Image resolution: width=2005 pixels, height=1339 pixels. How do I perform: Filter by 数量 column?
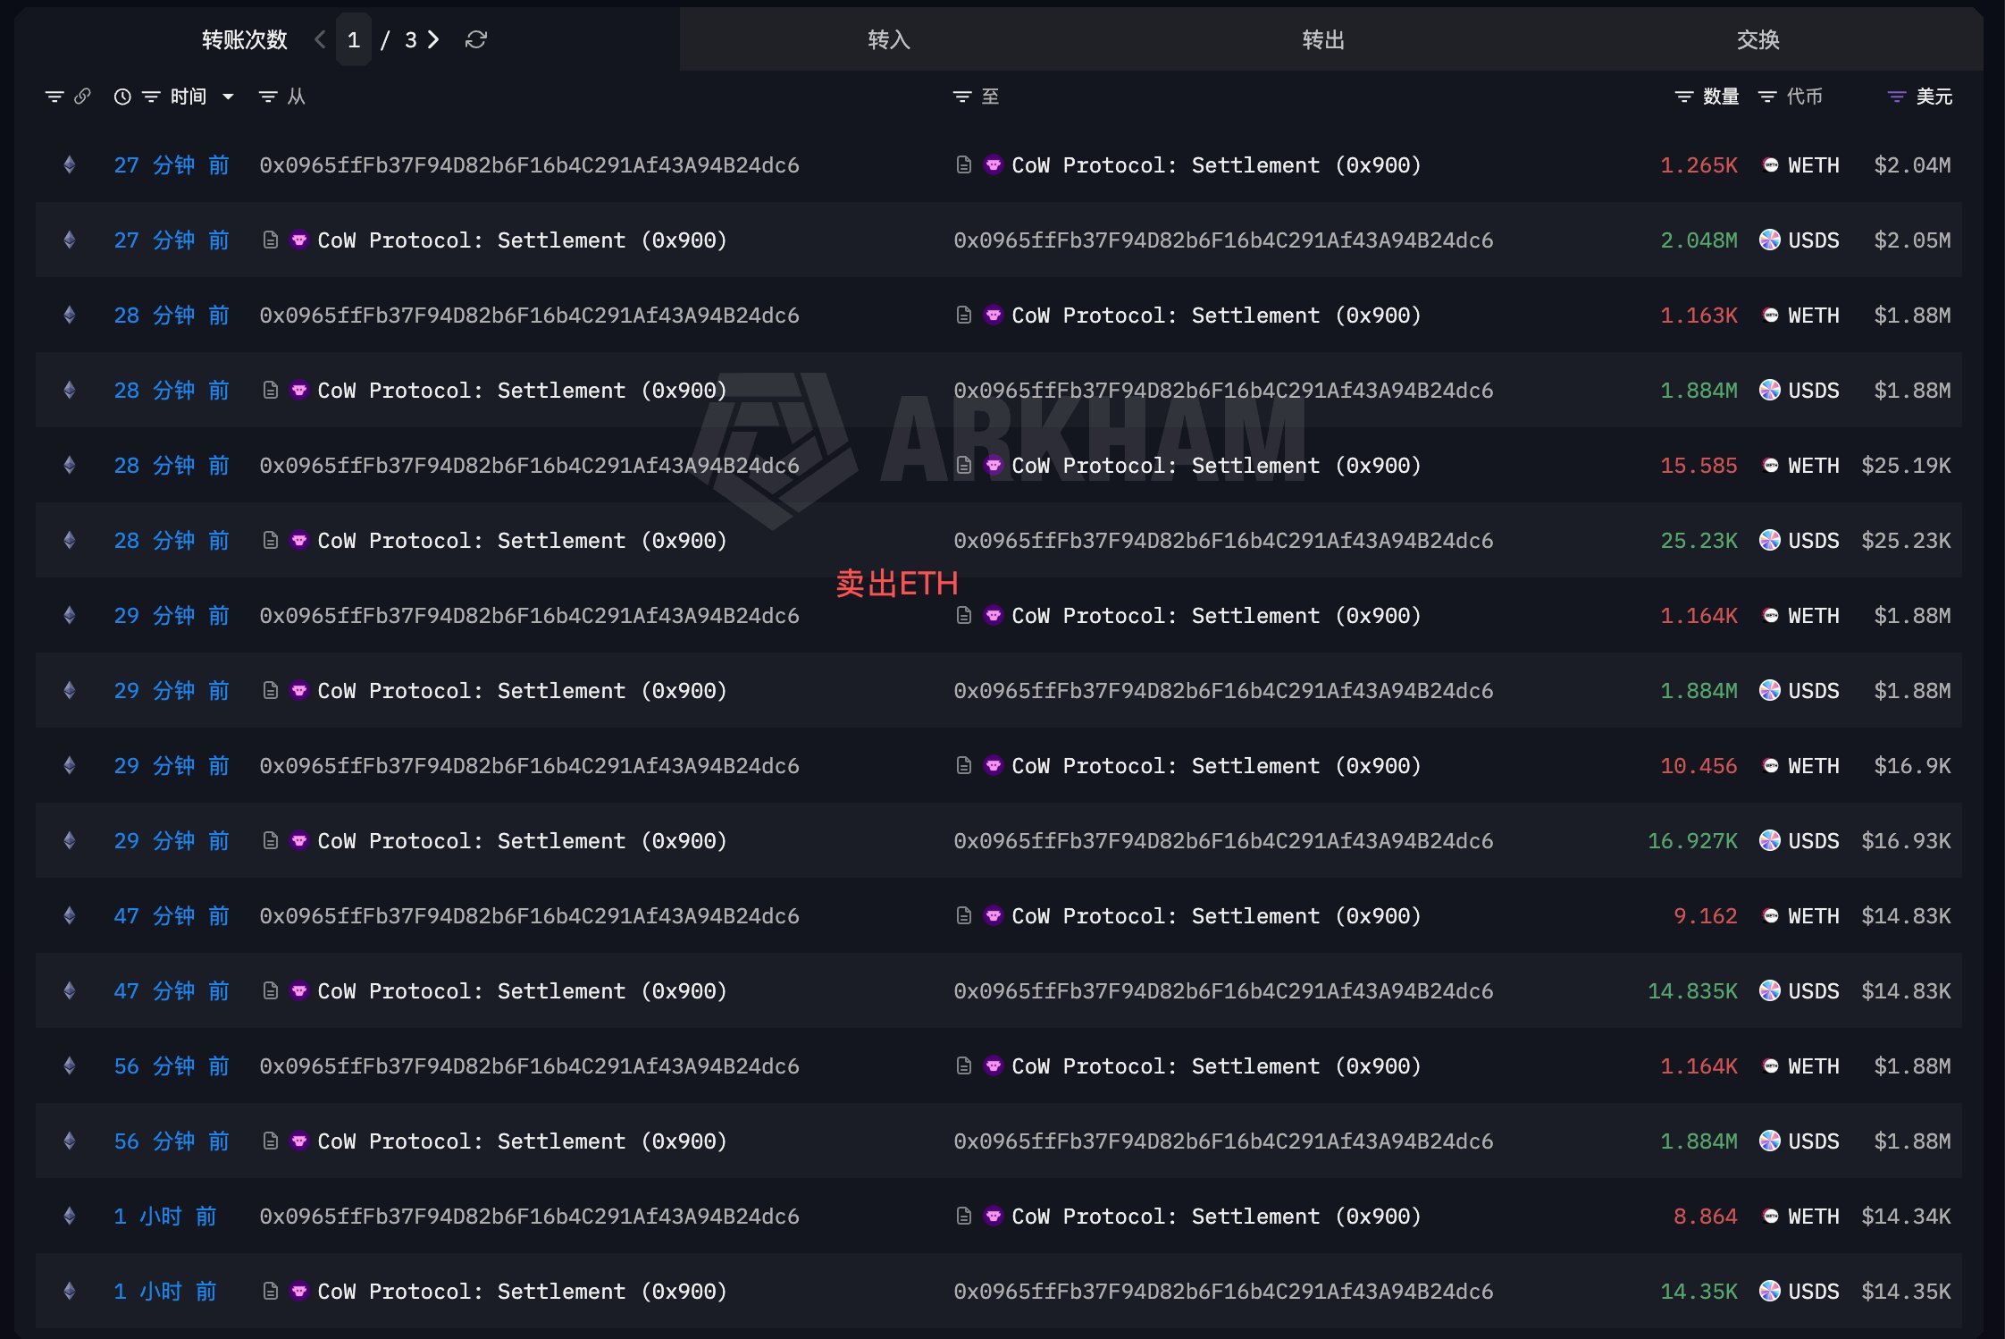click(x=1684, y=97)
